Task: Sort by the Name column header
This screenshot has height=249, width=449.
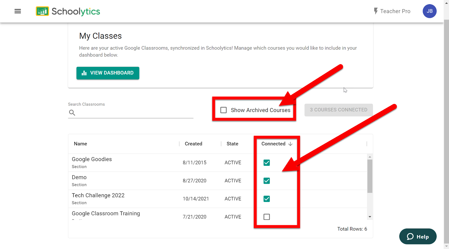Action: [81, 144]
